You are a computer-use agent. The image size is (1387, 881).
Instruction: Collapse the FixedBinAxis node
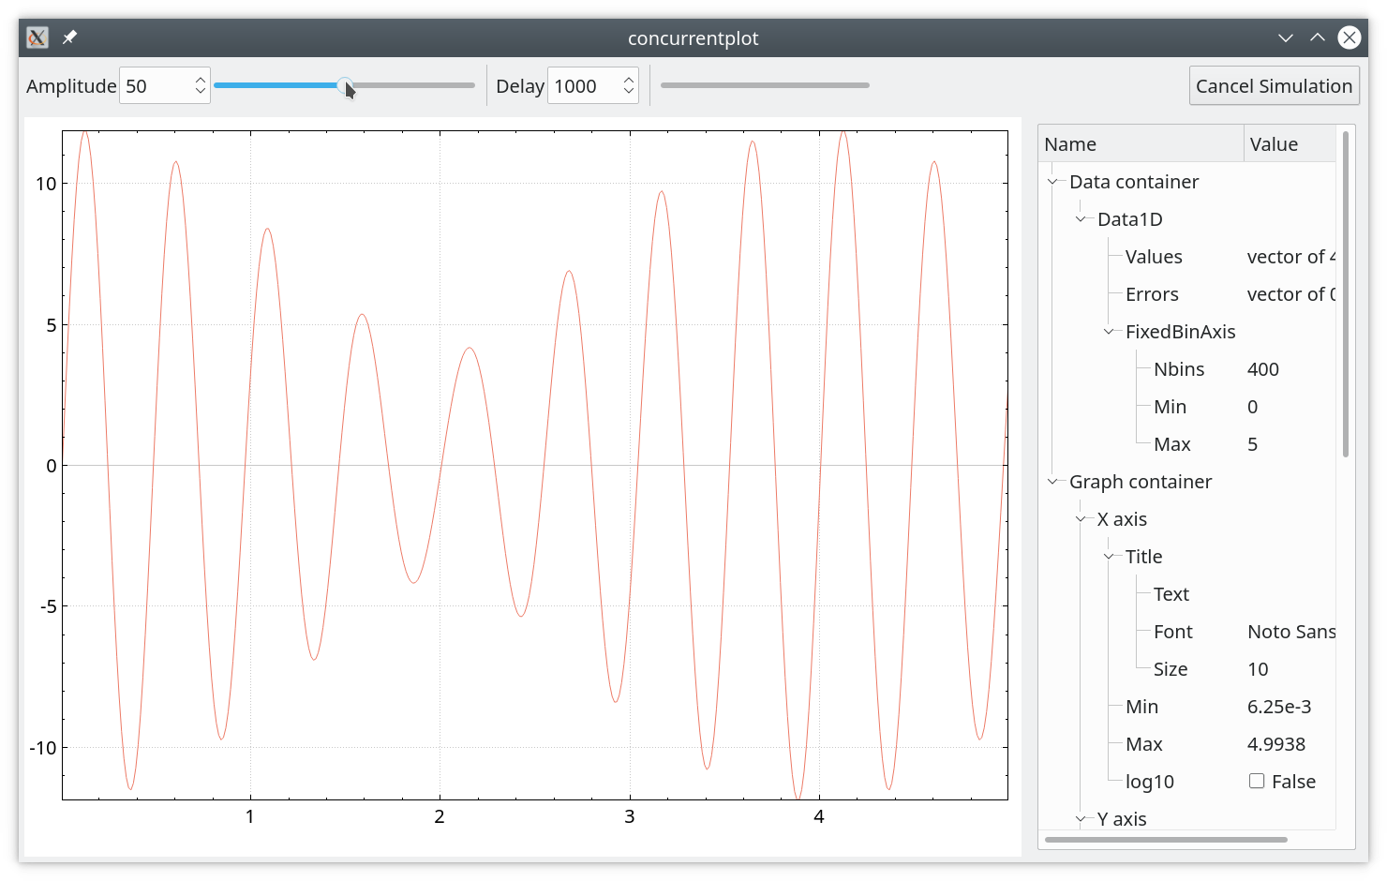(x=1109, y=332)
